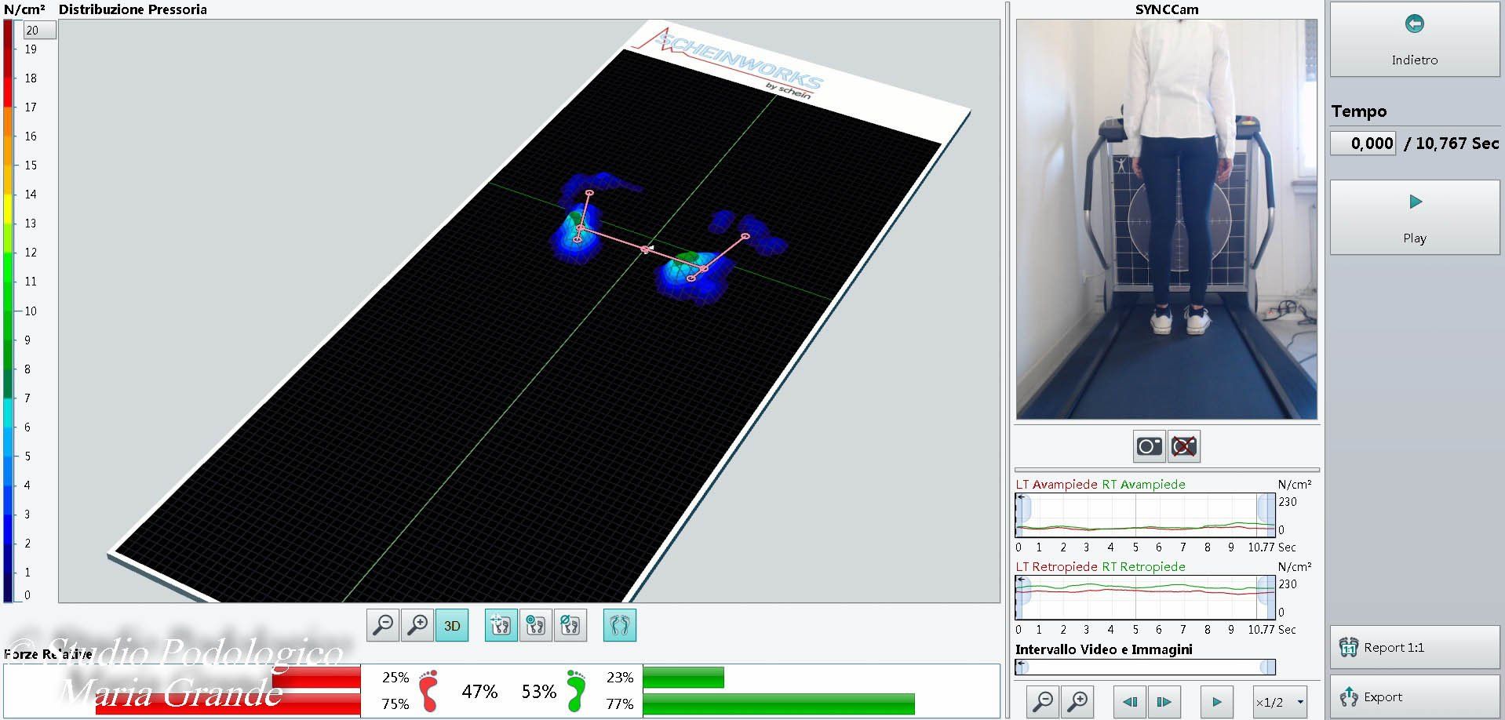Step forward one frame
Image resolution: width=1505 pixels, height=720 pixels.
tap(1164, 701)
